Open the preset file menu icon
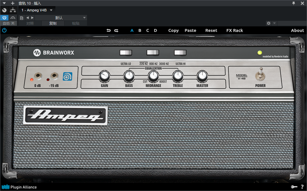This screenshot has width=307, height=191. pos(22,18)
